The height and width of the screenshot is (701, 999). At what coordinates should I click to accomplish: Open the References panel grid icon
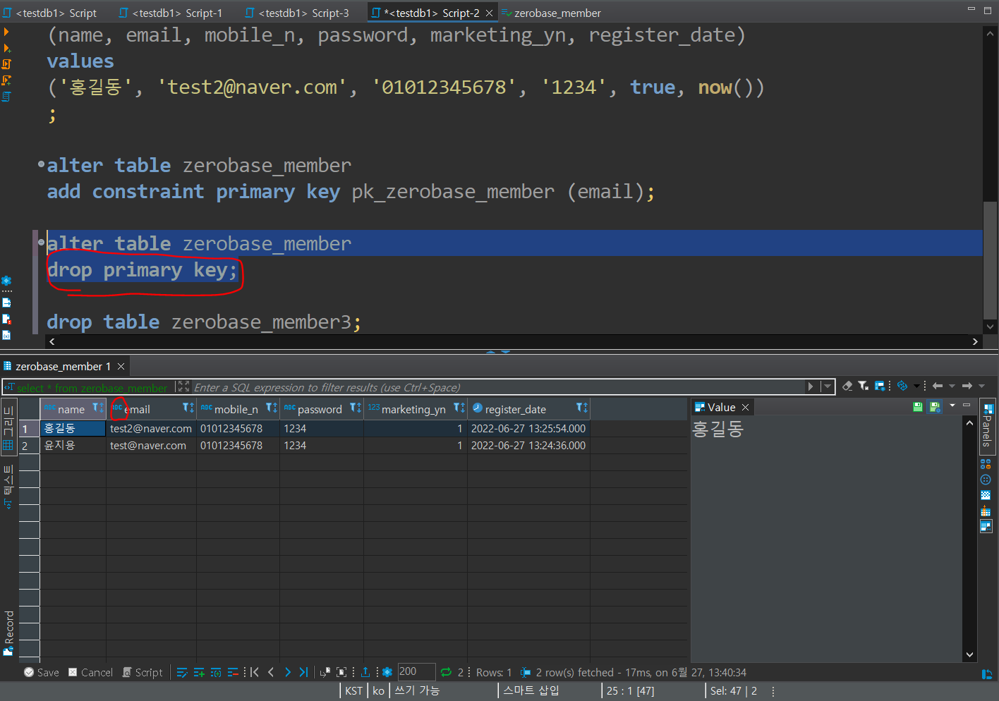986,511
